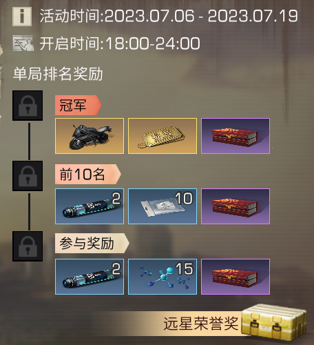
Task: Select the energy capsule in 参与奖励 row
Action: (90, 277)
